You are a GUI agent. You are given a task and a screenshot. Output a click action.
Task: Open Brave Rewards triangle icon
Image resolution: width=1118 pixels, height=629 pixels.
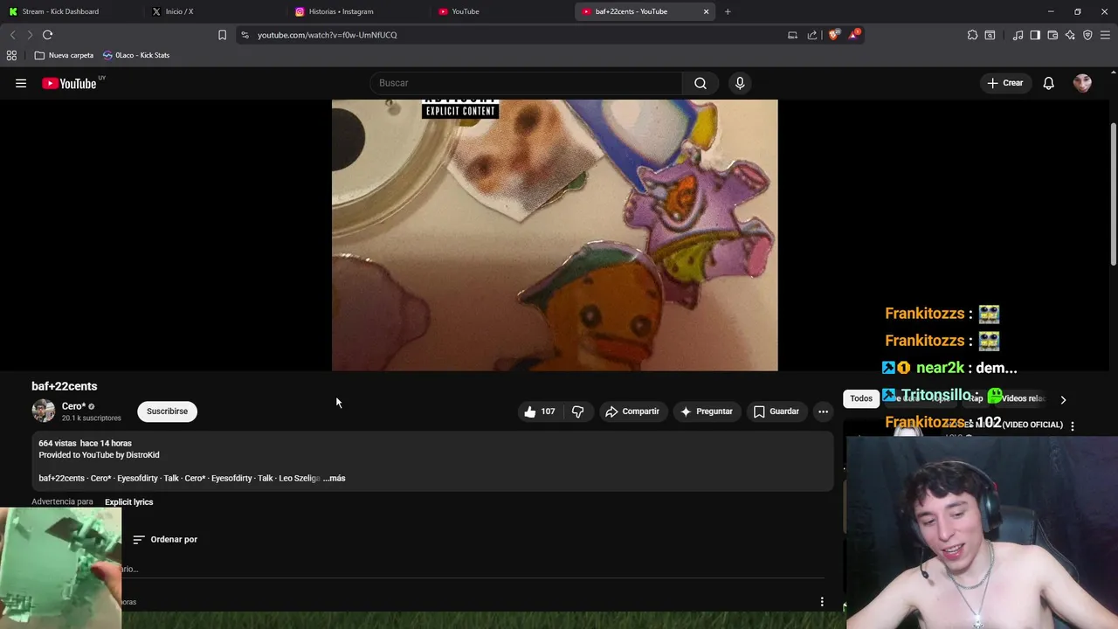[854, 35]
